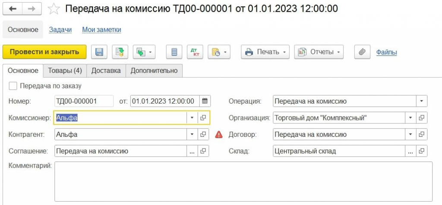Go forward with the right arrow button
442x205 pixels.
point(32,9)
